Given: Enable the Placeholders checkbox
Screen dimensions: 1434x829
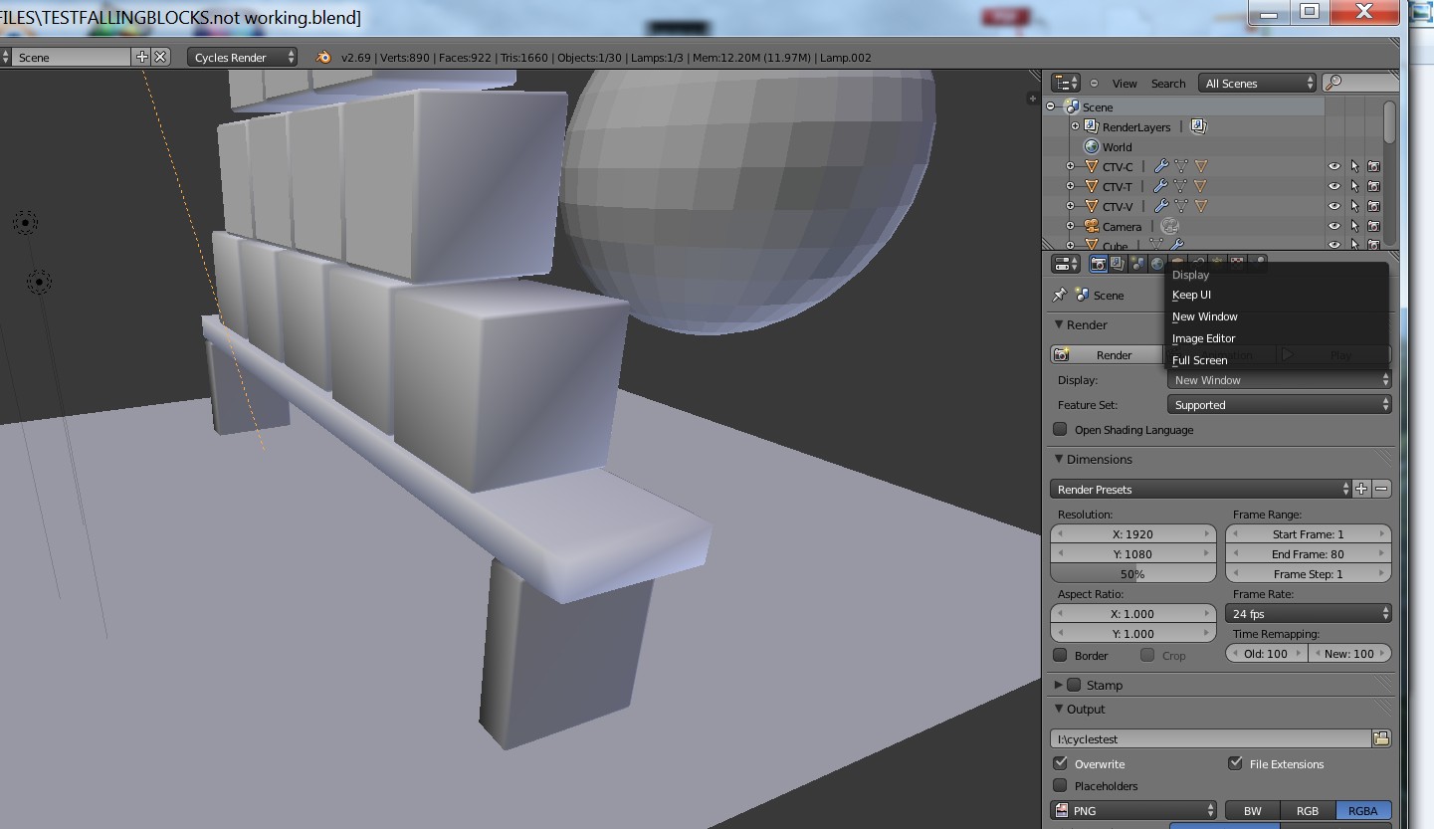Looking at the screenshot, I should click(x=1060, y=785).
